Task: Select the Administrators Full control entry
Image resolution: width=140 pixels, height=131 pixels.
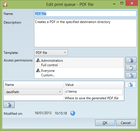Action: pos(79,63)
